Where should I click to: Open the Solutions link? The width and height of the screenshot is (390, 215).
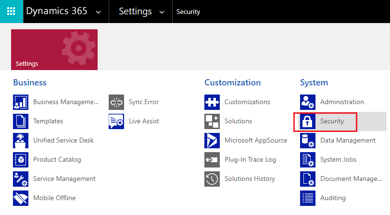tap(238, 121)
